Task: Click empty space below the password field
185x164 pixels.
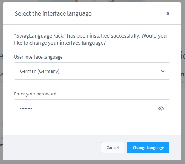Action: click(x=92, y=126)
